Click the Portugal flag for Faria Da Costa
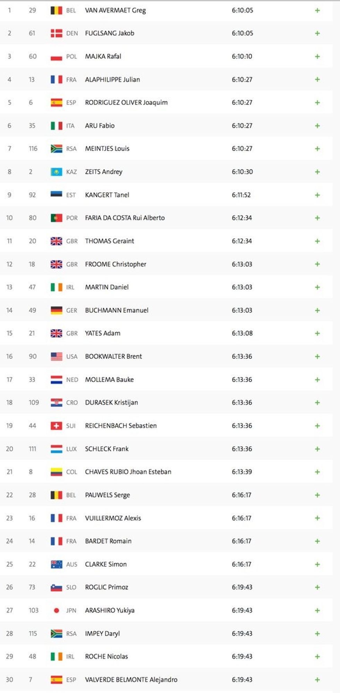 tap(56, 218)
